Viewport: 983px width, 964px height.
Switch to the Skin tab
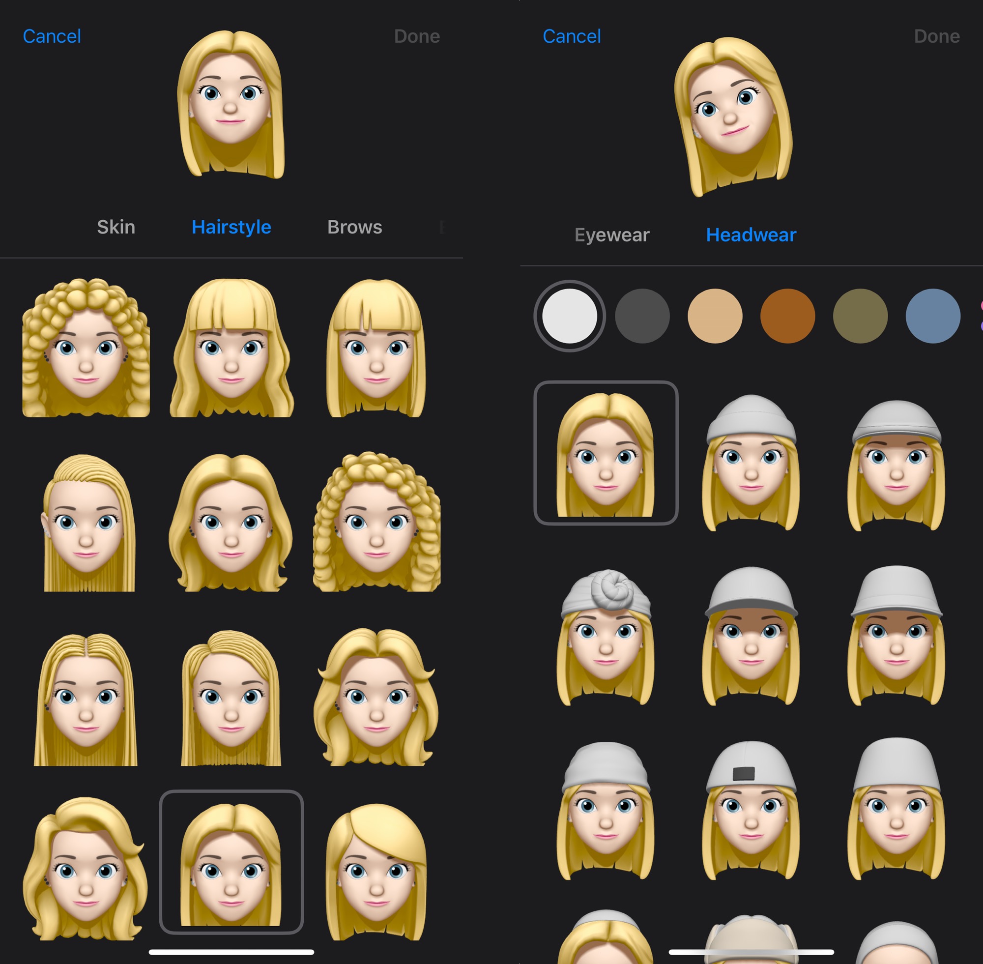[x=116, y=227]
